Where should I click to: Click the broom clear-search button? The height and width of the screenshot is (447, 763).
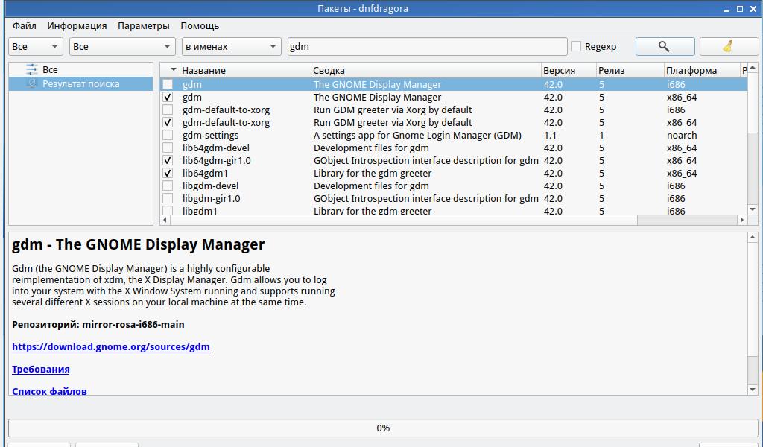[728, 46]
